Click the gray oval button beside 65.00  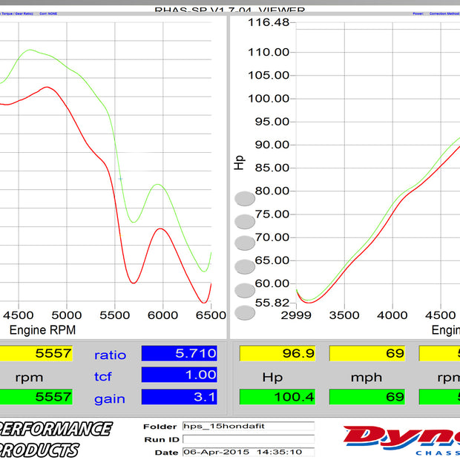245,266
